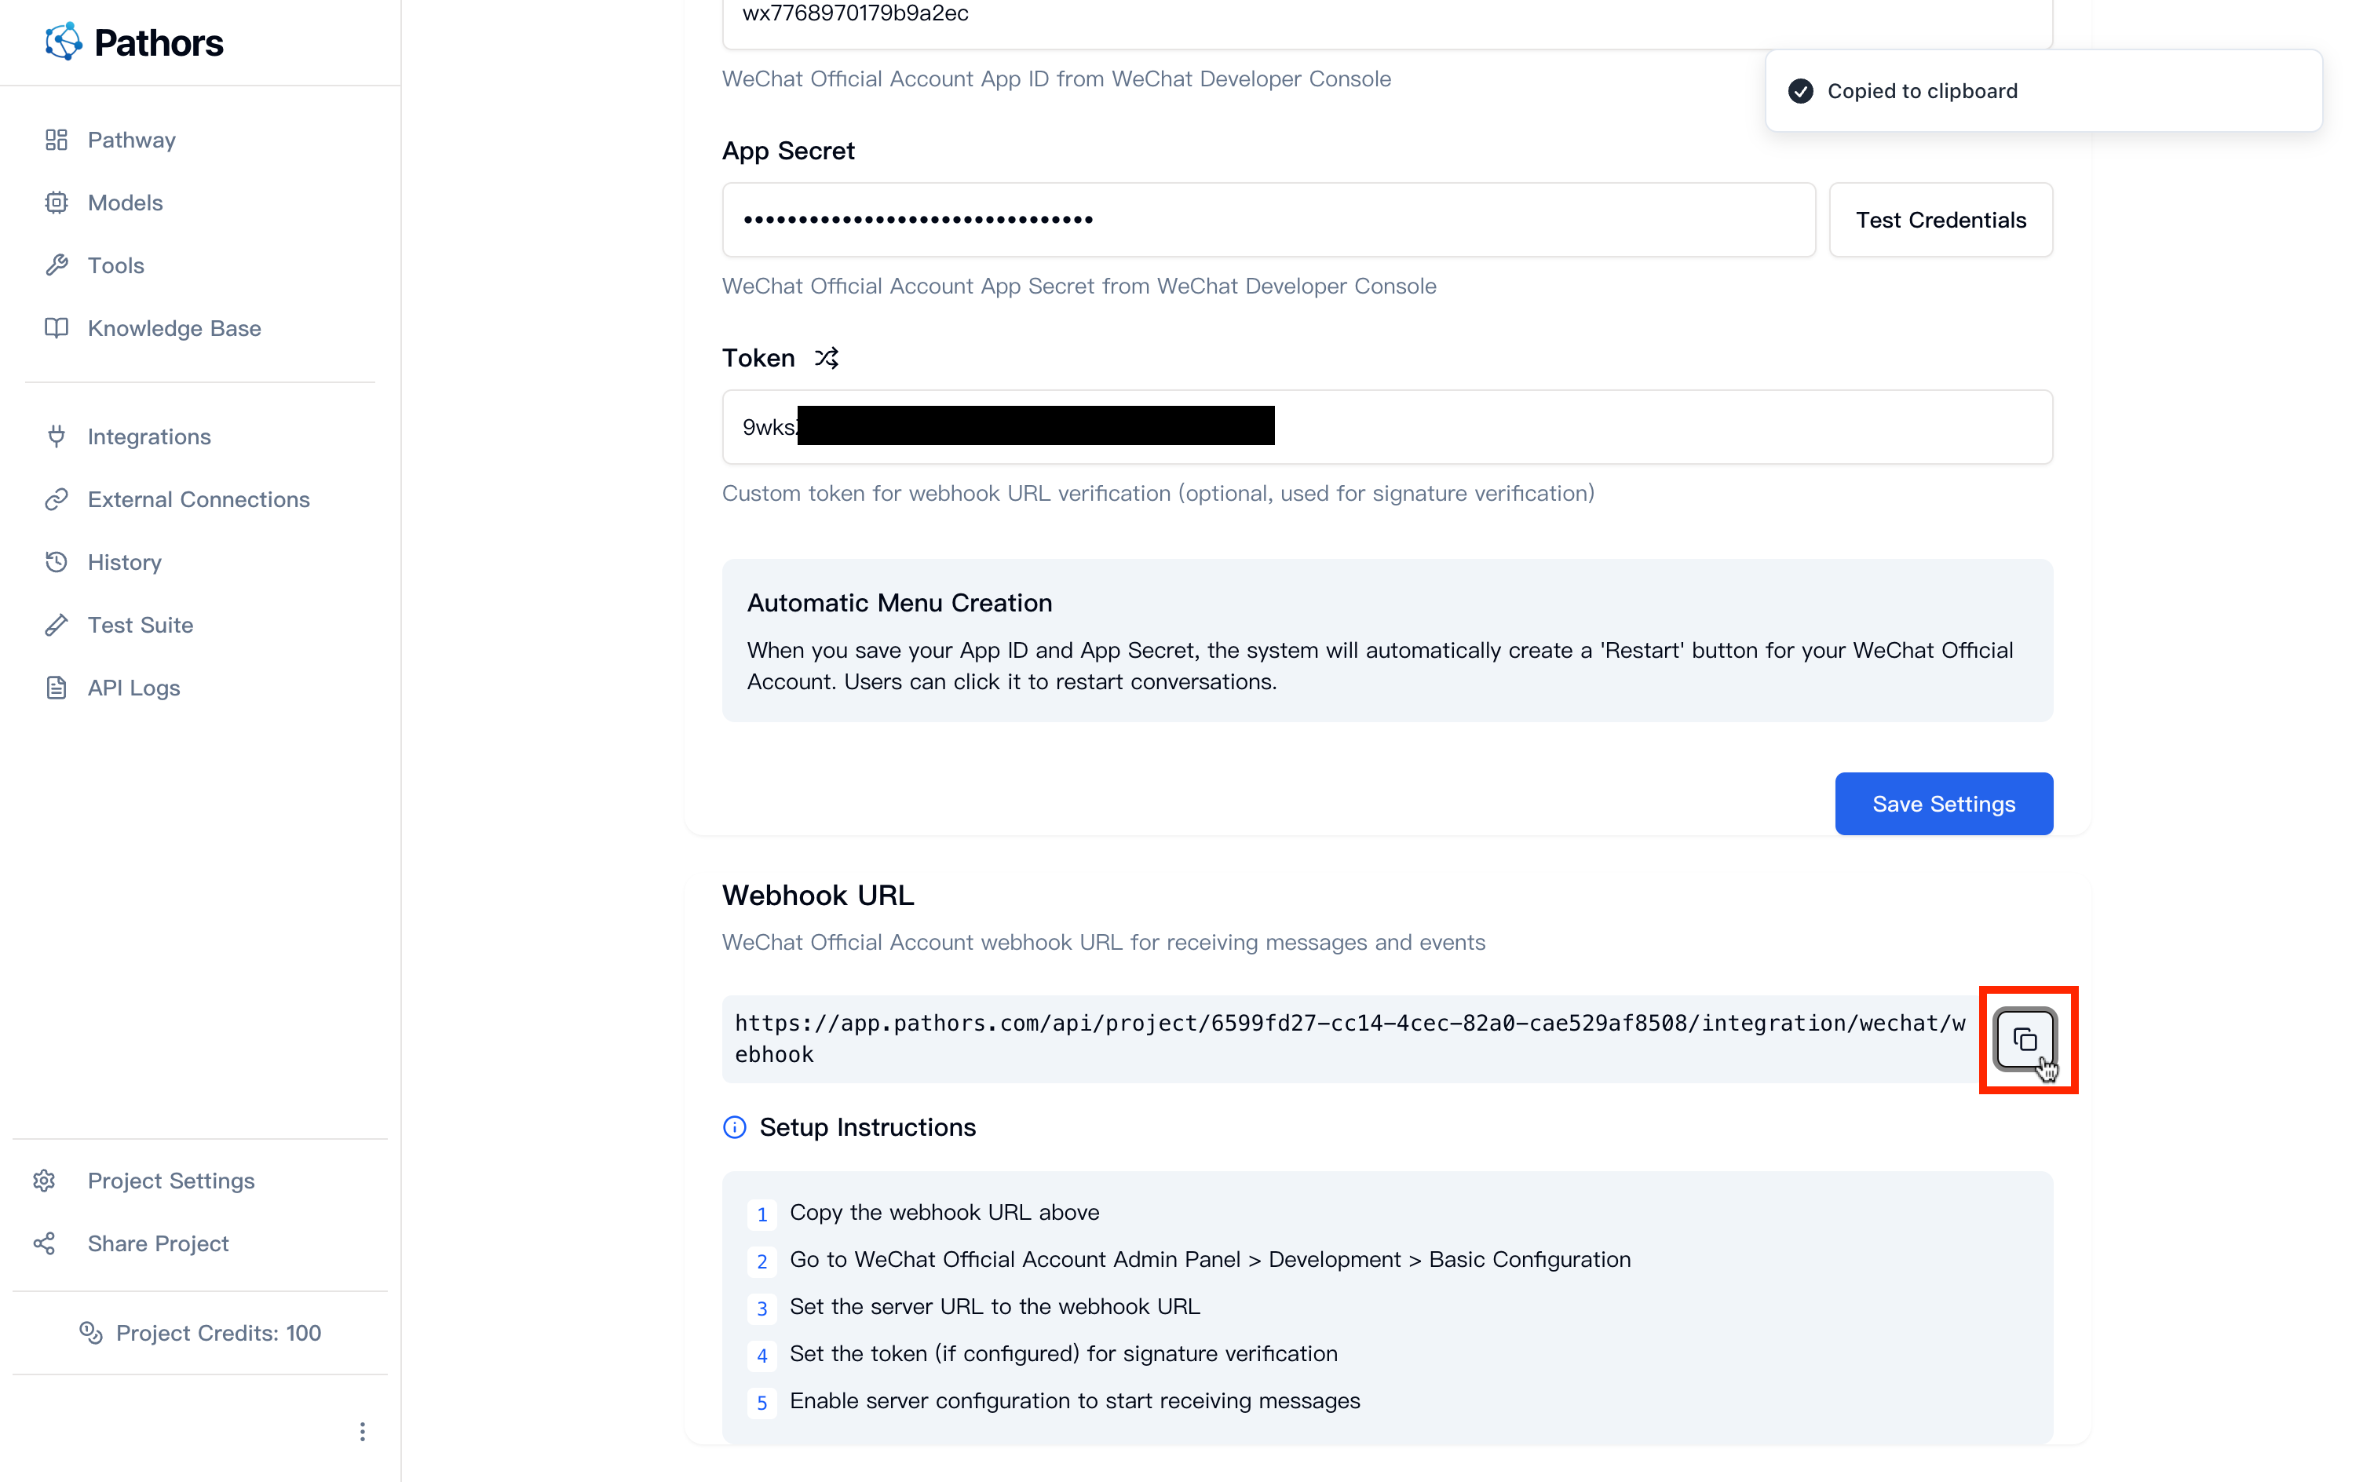The image size is (2374, 1482).
Task: Click the Pathors logo icon
Action: point(63,41)
